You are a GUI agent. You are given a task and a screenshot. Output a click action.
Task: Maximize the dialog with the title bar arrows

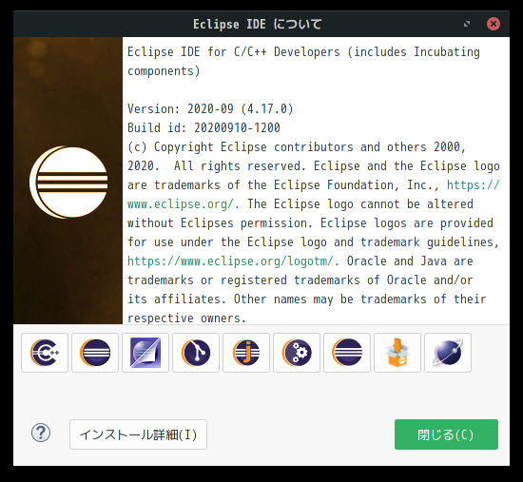click(x=467, y=24)
